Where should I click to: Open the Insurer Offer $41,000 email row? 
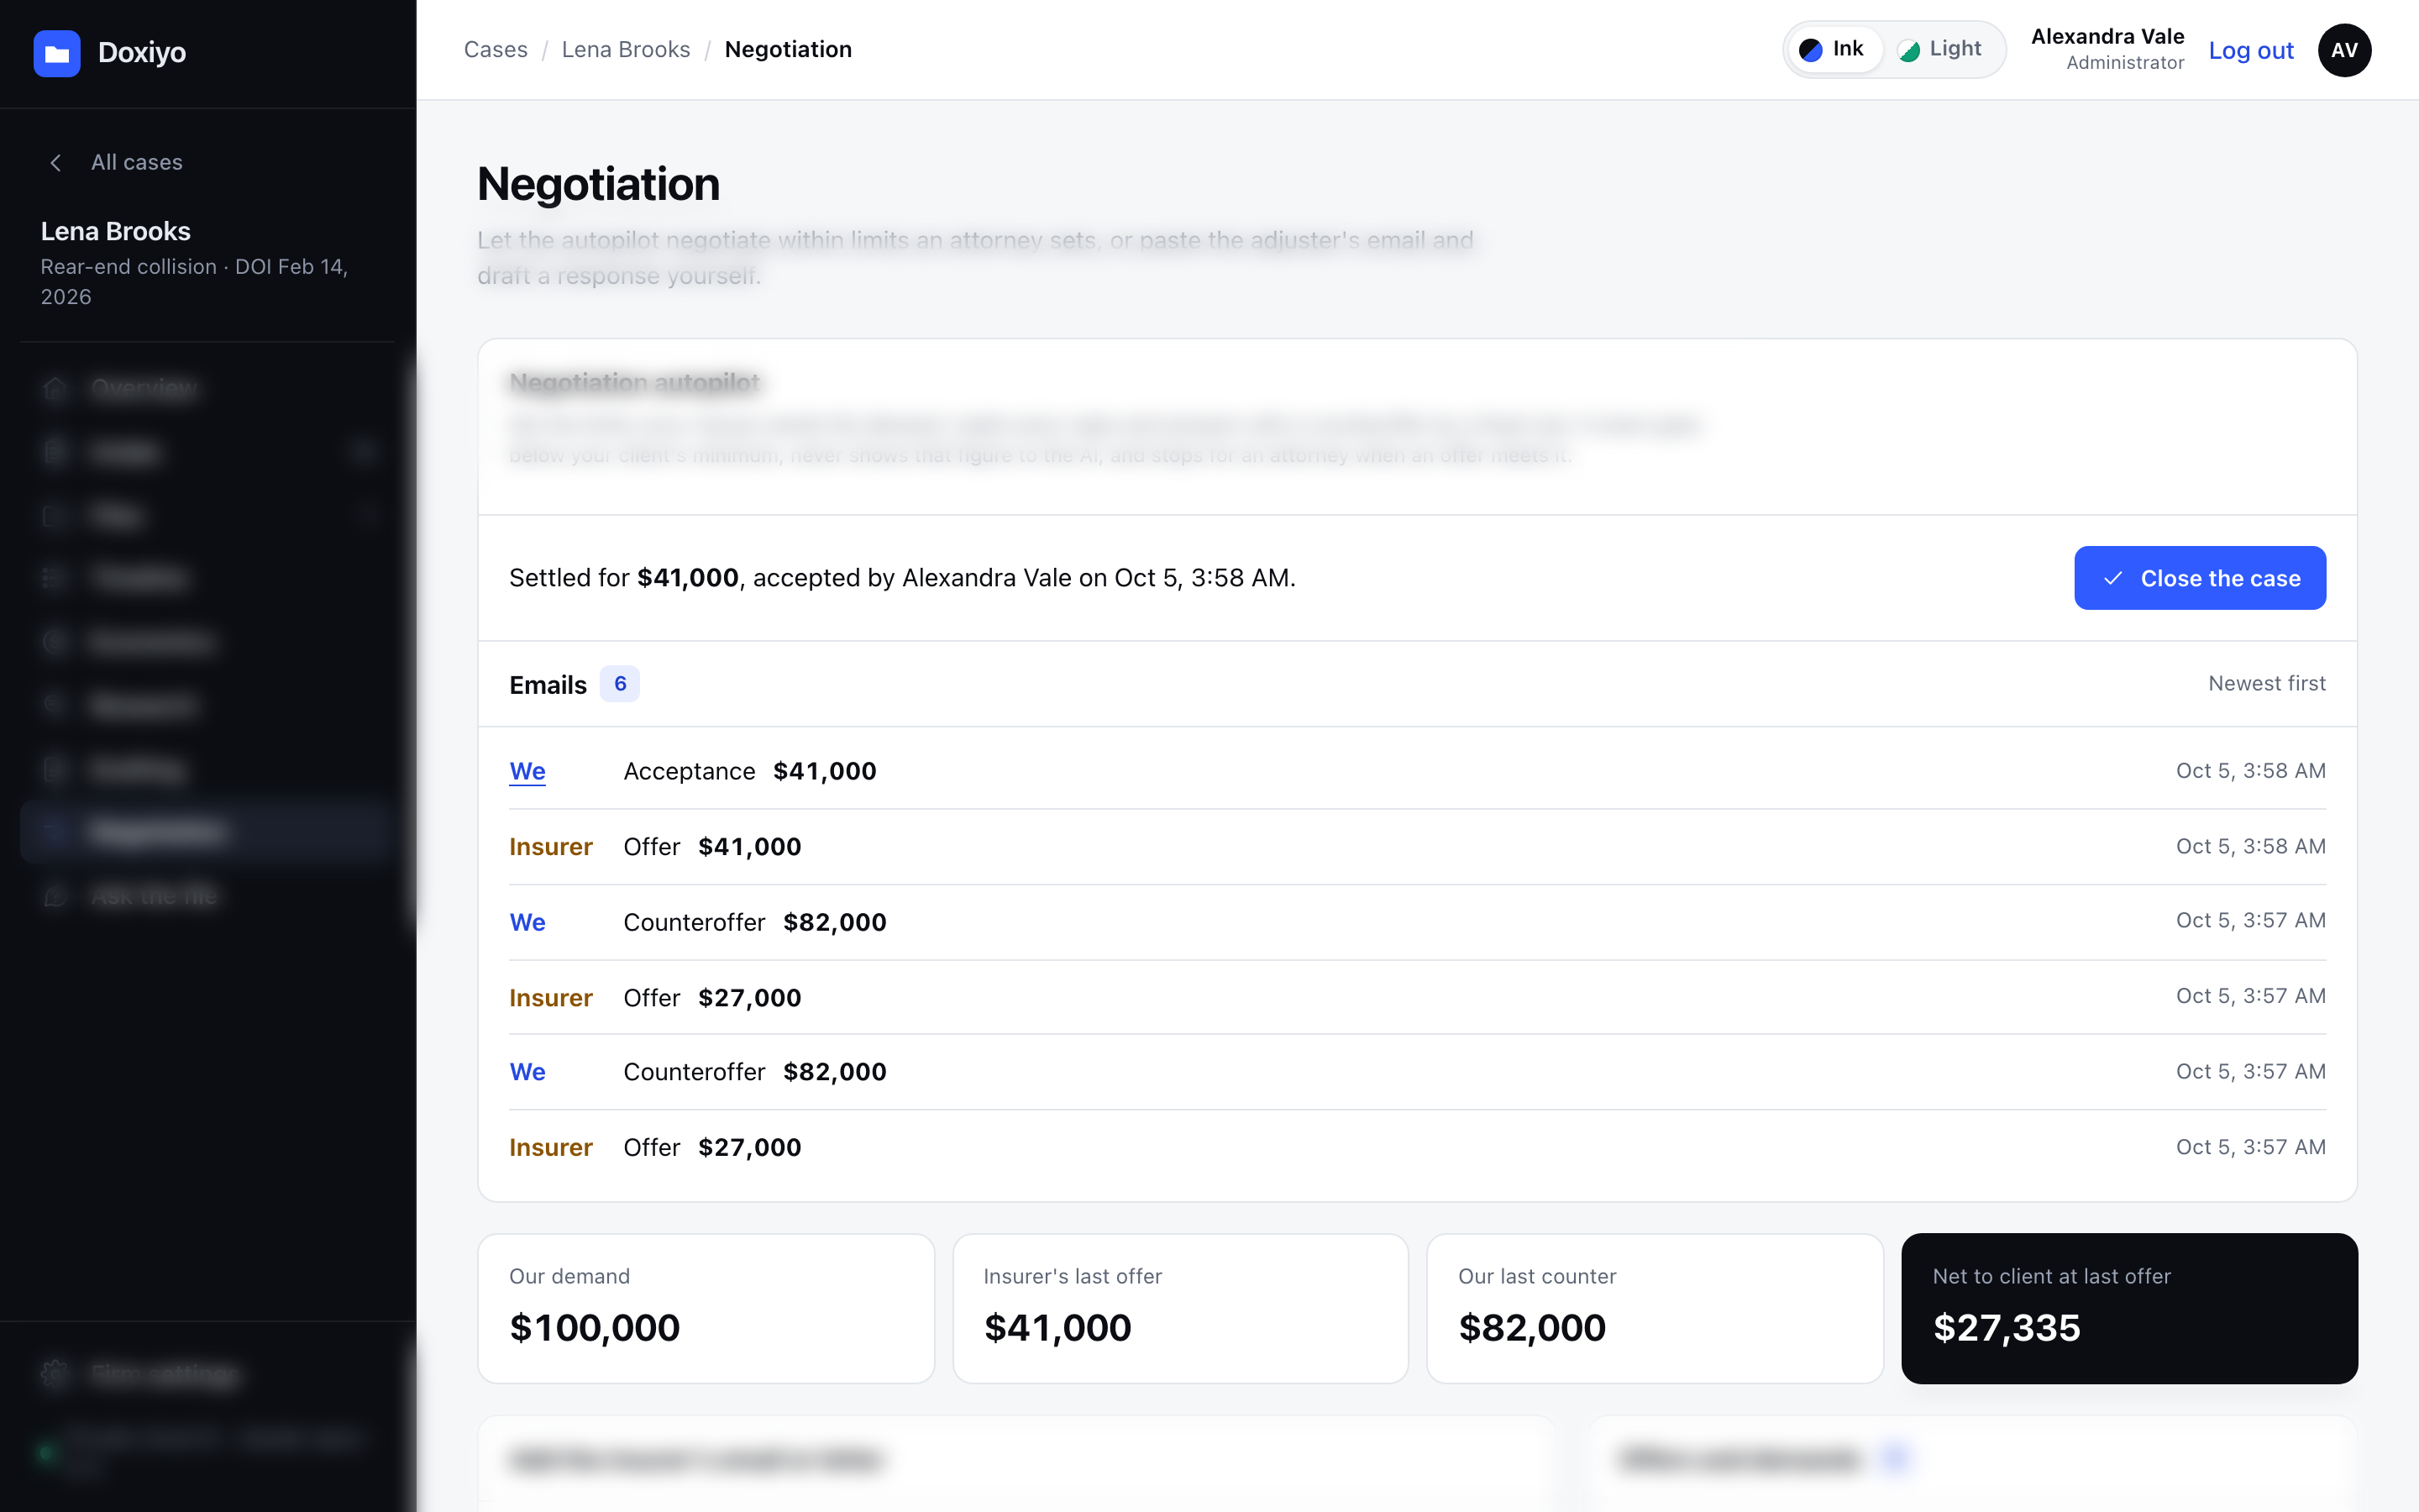pyautogui.click(x=1418, y=847)
